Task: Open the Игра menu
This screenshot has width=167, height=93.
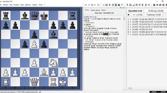Action: 22,5
